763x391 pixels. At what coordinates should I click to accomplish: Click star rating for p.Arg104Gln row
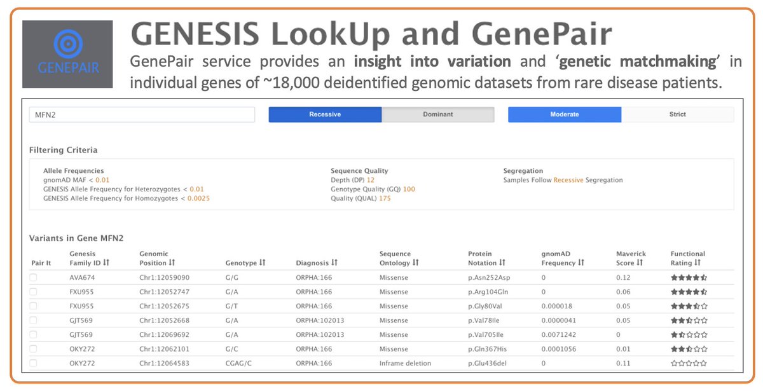[689, 292]
